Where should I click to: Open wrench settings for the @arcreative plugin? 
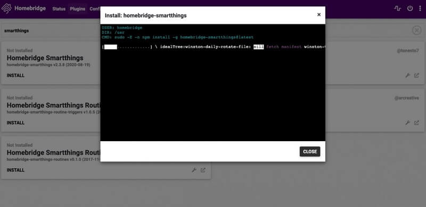[x=407, y=123]
